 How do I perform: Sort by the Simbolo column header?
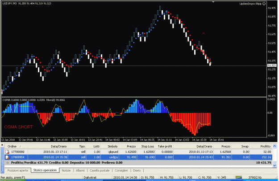tap(112, 147)
